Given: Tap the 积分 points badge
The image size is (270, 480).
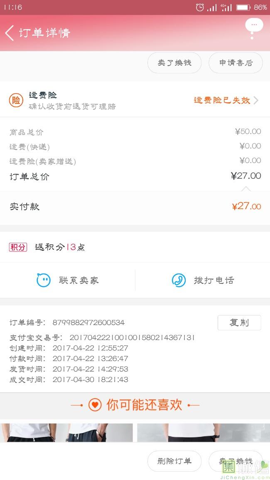Looking at the screenshot, I should click(x=18, y=247).
